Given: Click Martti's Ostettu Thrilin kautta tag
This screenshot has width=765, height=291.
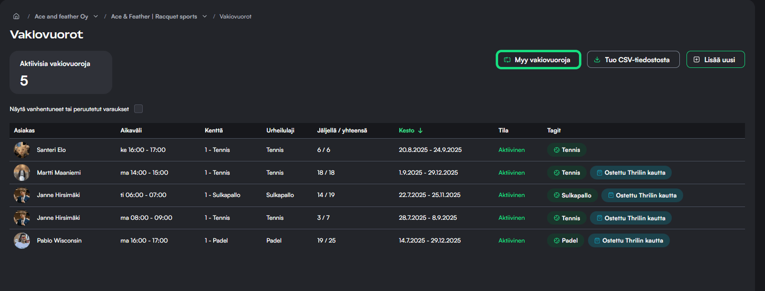Looking at the screenshot, I should pos(630,173).
